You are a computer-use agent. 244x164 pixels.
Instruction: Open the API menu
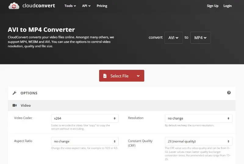86,6
